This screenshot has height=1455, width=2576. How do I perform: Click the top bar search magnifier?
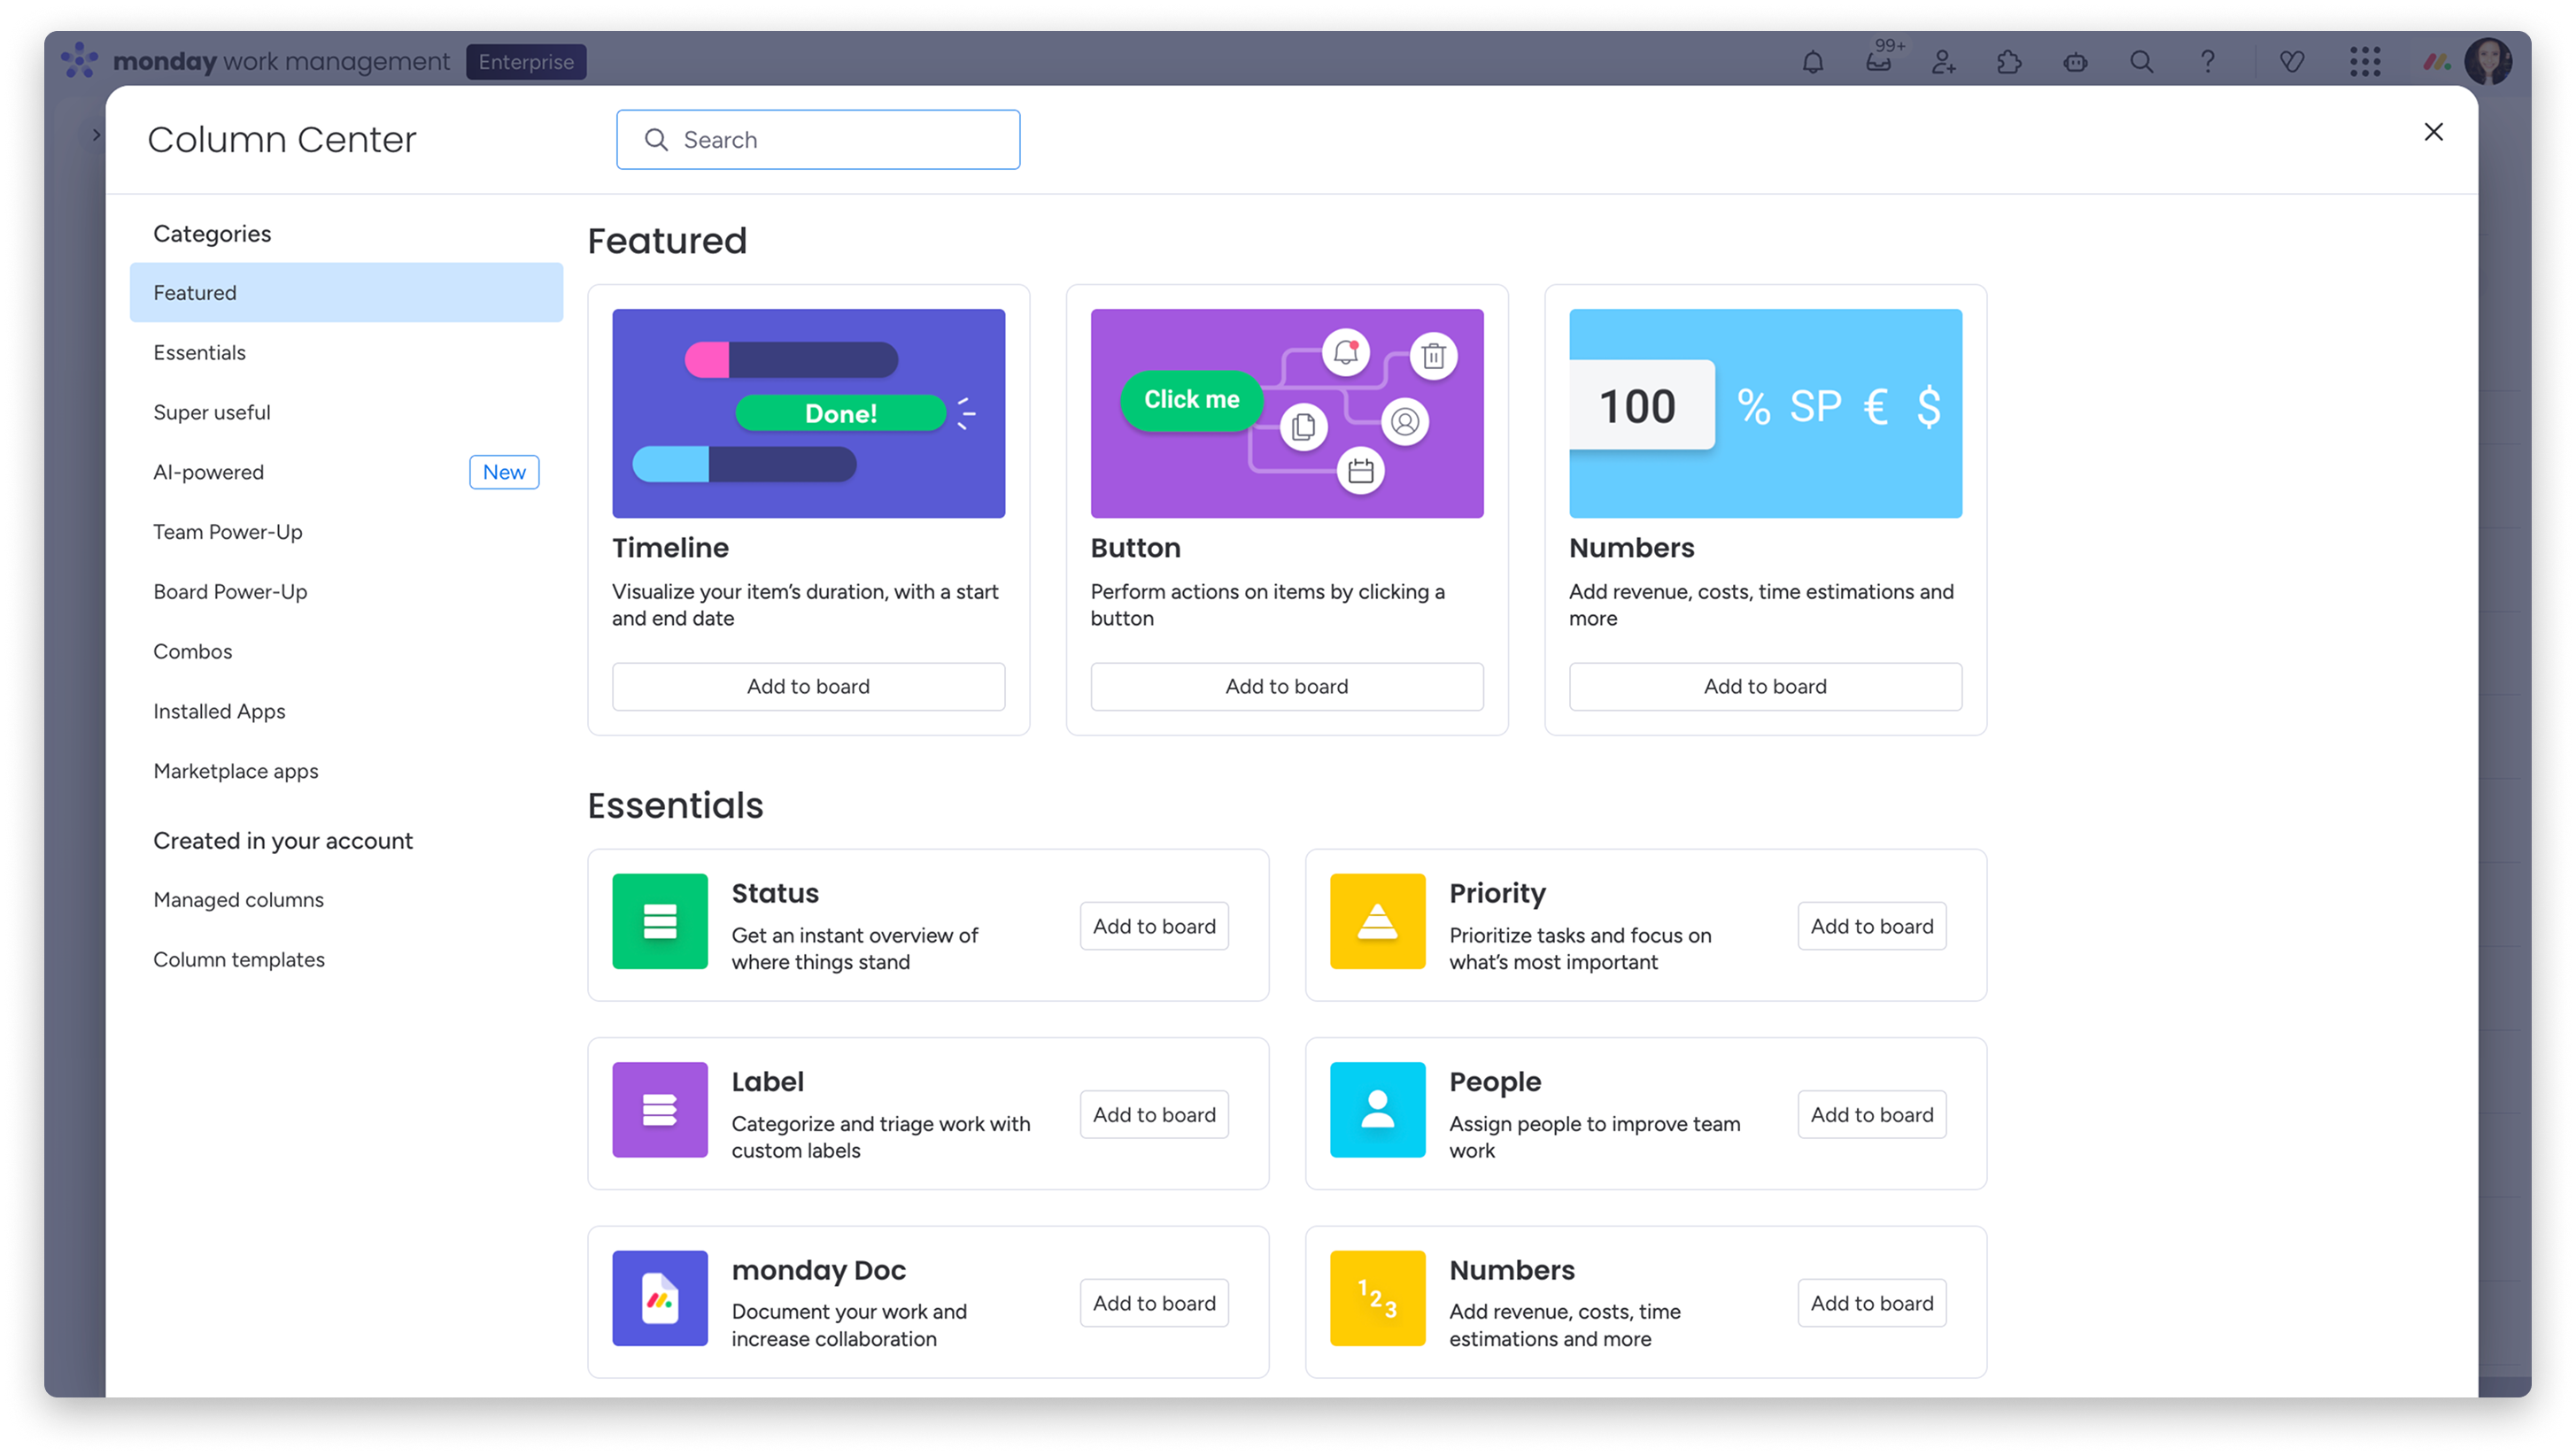click(2141, 62)
